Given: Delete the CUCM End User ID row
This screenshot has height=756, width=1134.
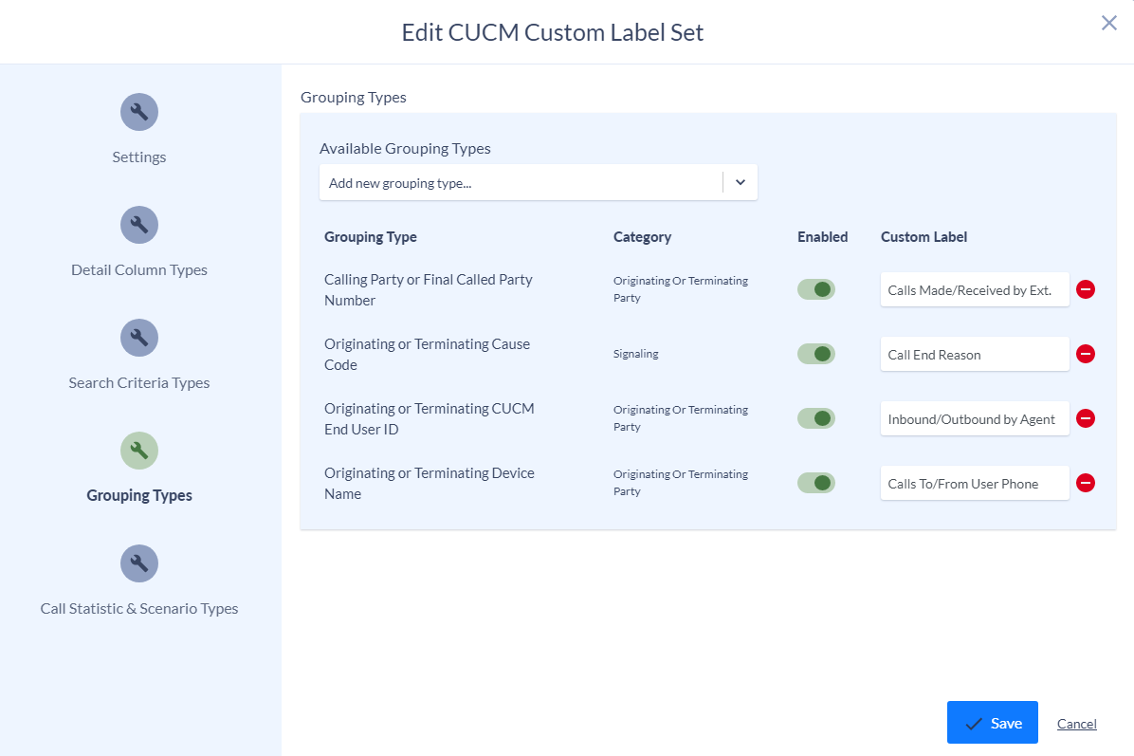Looking at the screenshot, I should (x=1085, y=418).
